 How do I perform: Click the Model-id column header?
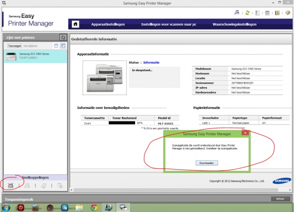(164, 118)
